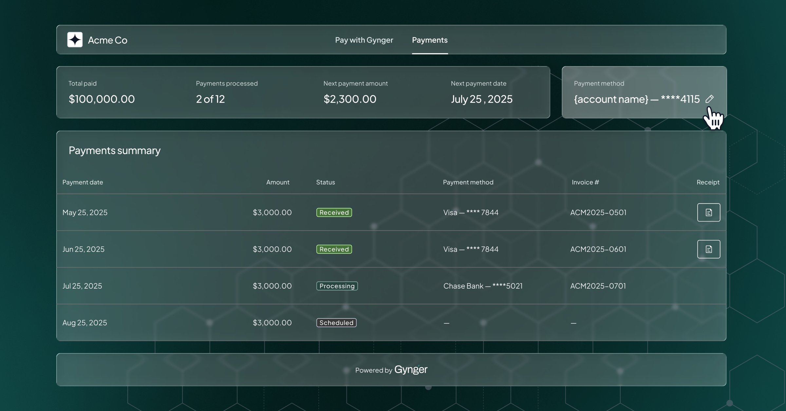Click the Received badge for May 25
786x411 pixels.
click(334, 212)
